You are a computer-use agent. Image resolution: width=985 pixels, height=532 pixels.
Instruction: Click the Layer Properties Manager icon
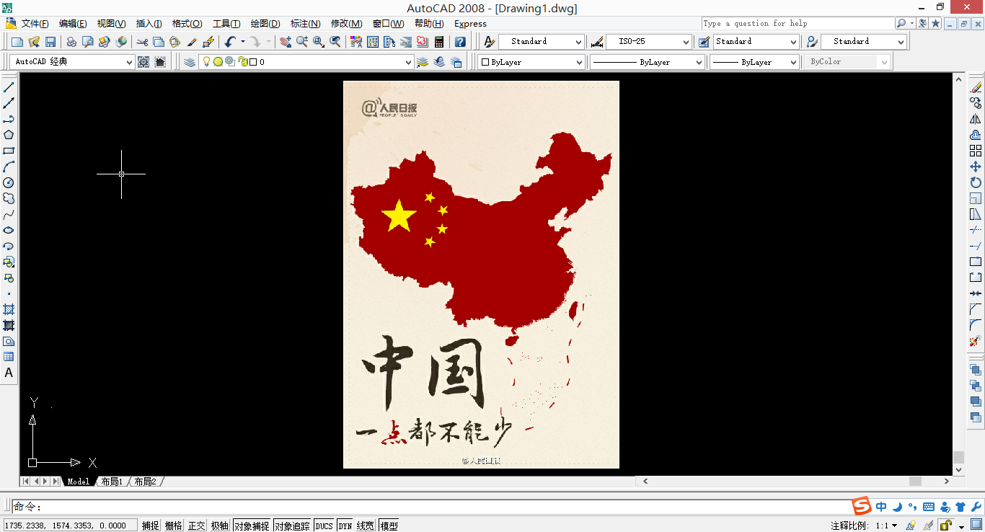tap(190, 62)
